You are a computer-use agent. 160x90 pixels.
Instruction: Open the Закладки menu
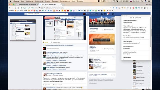pyautogui.click(x=55, y=1)
